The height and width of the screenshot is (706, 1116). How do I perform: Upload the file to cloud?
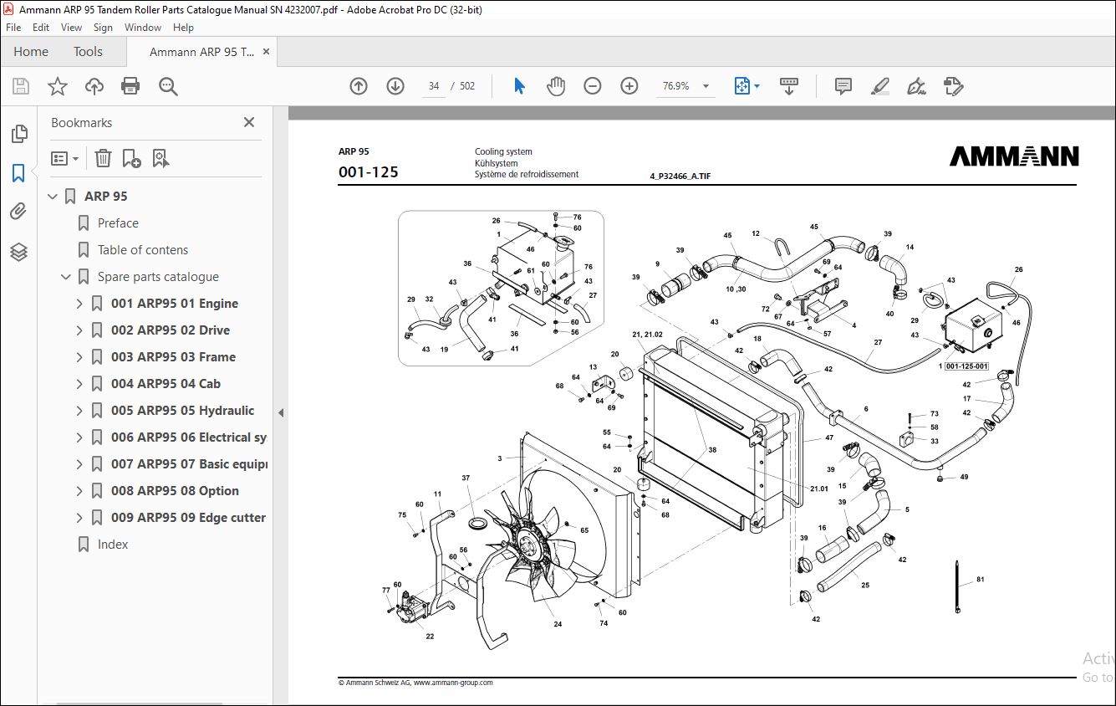pyautogui.click(x=94, y=86)
